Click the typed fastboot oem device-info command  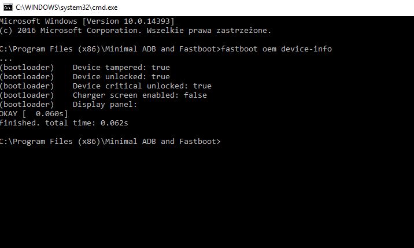[x=276, y=49]
